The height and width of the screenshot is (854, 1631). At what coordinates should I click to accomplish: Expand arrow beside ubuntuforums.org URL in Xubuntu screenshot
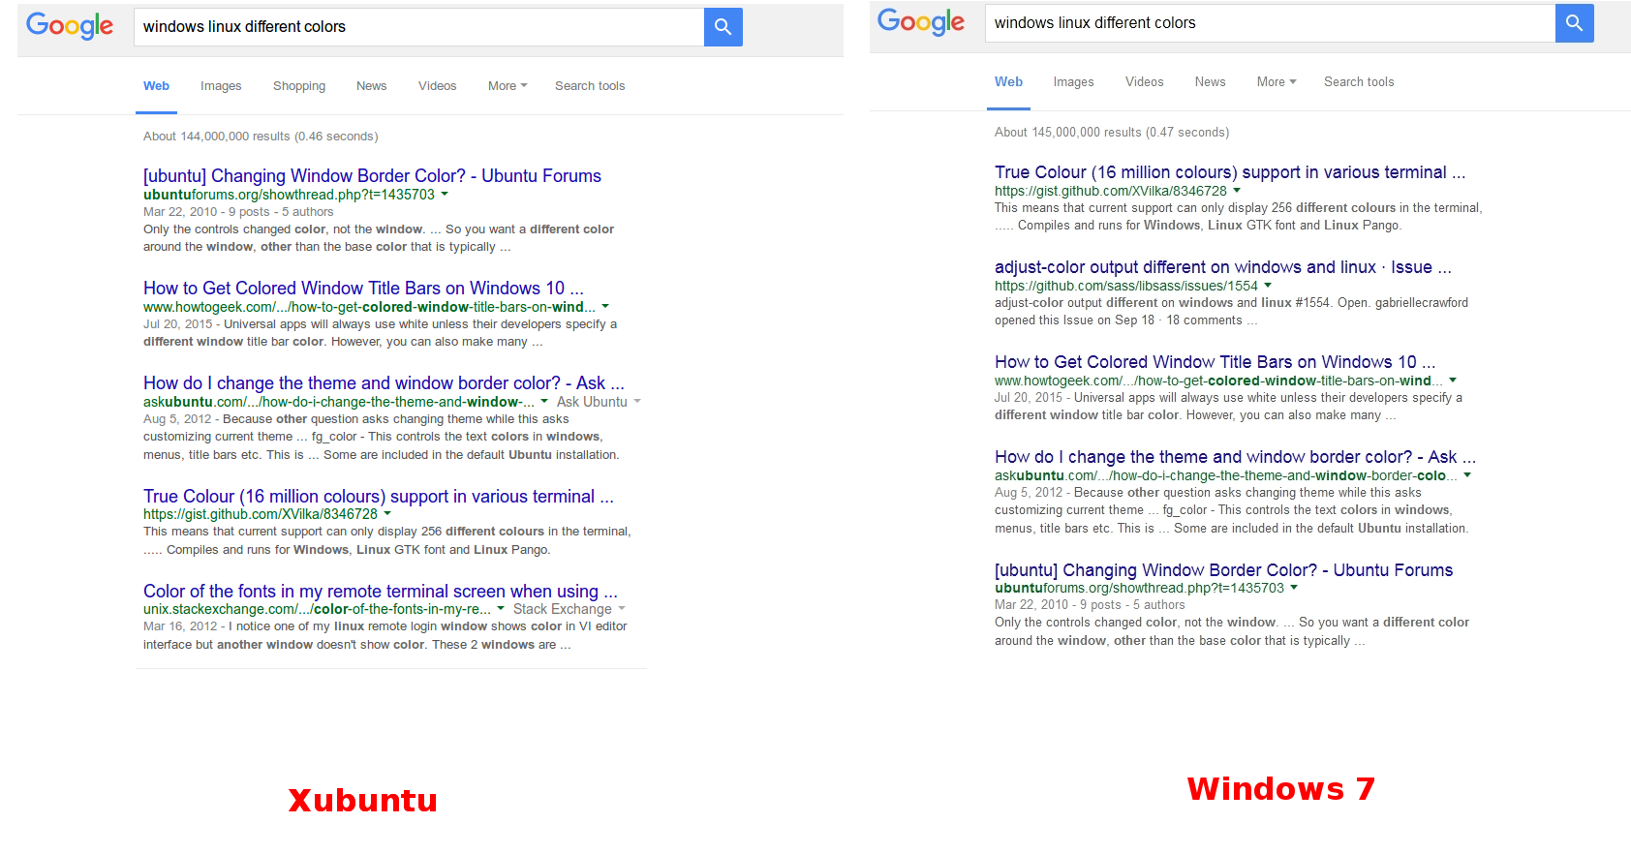pos(445,194)
